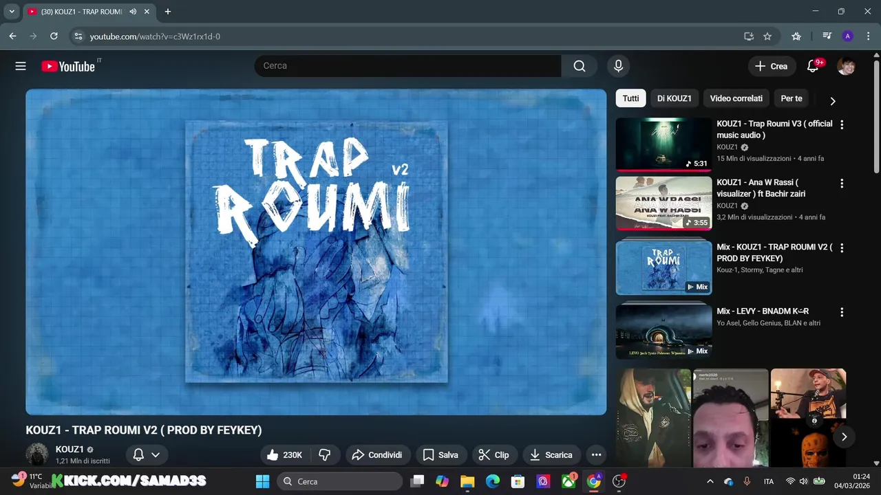Open ITA language indicator

pos(769,481)
